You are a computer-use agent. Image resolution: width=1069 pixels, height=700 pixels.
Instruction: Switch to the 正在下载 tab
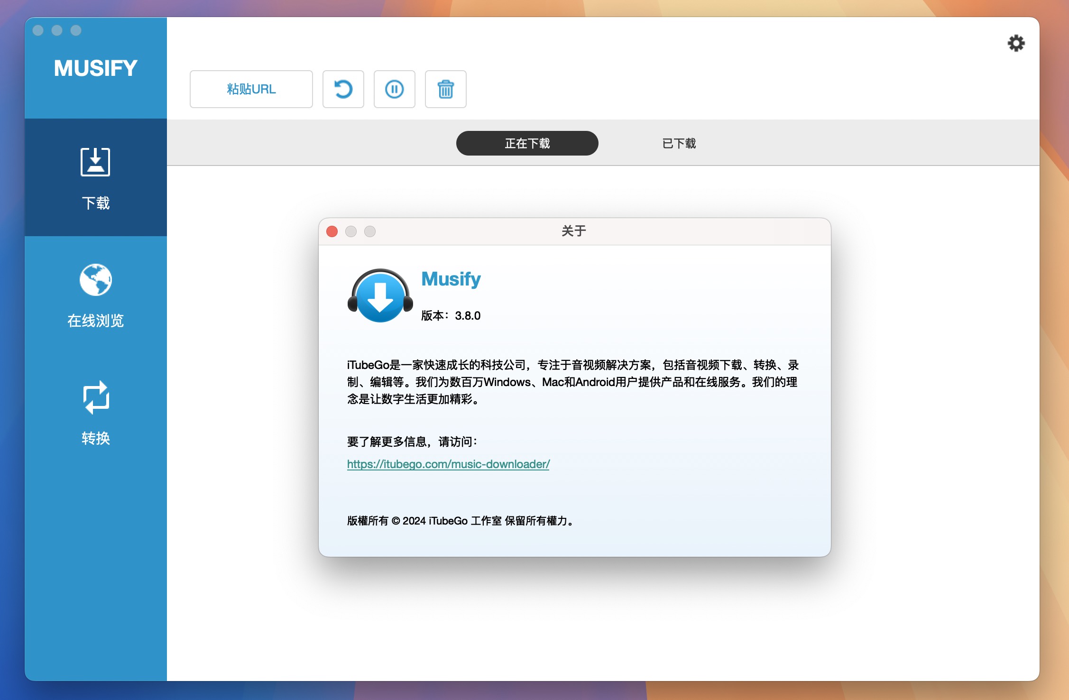pyautogui.click(x=527, y=143)
